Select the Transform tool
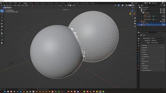Viewport: 166px width, 93px height. tap(2, 27)
